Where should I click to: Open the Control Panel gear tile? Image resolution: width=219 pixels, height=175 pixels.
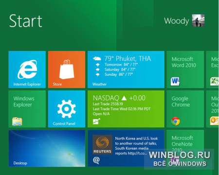(67, 109)
